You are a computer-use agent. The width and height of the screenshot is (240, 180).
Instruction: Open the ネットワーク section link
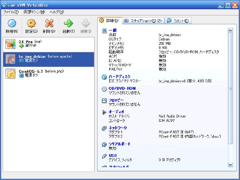point(118,128)
